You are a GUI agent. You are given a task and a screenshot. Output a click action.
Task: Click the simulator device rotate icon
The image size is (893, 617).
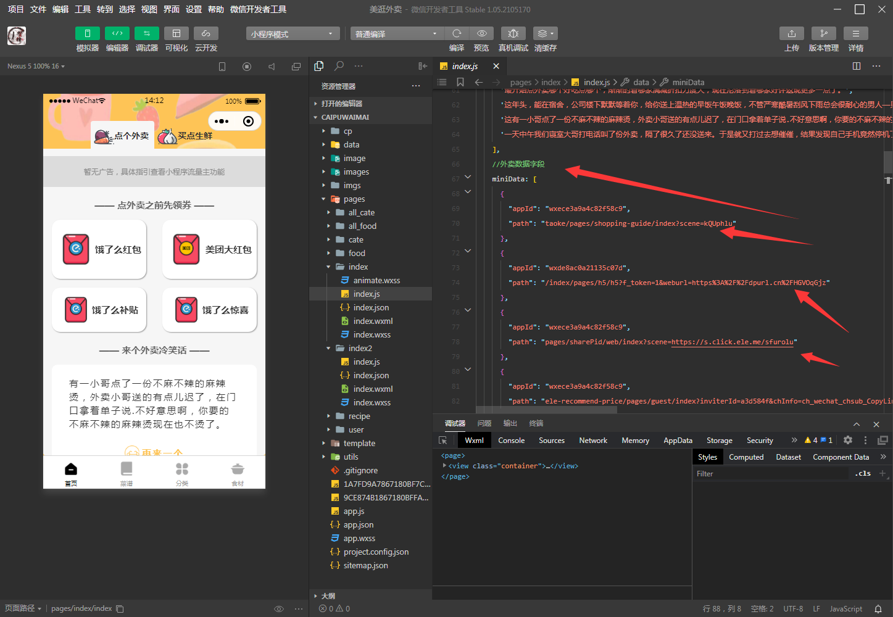point(222,66)
